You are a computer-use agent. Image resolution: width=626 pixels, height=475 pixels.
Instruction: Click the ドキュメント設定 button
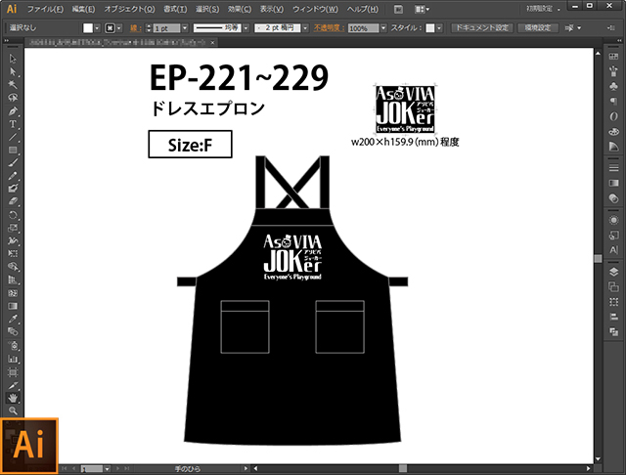(482, 27)
